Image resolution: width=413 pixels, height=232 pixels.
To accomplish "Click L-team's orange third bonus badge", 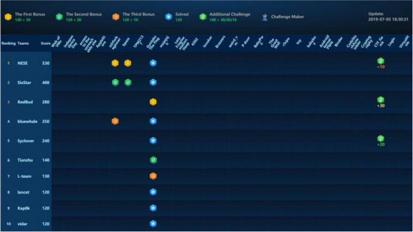I will click(x=153, y=176).
